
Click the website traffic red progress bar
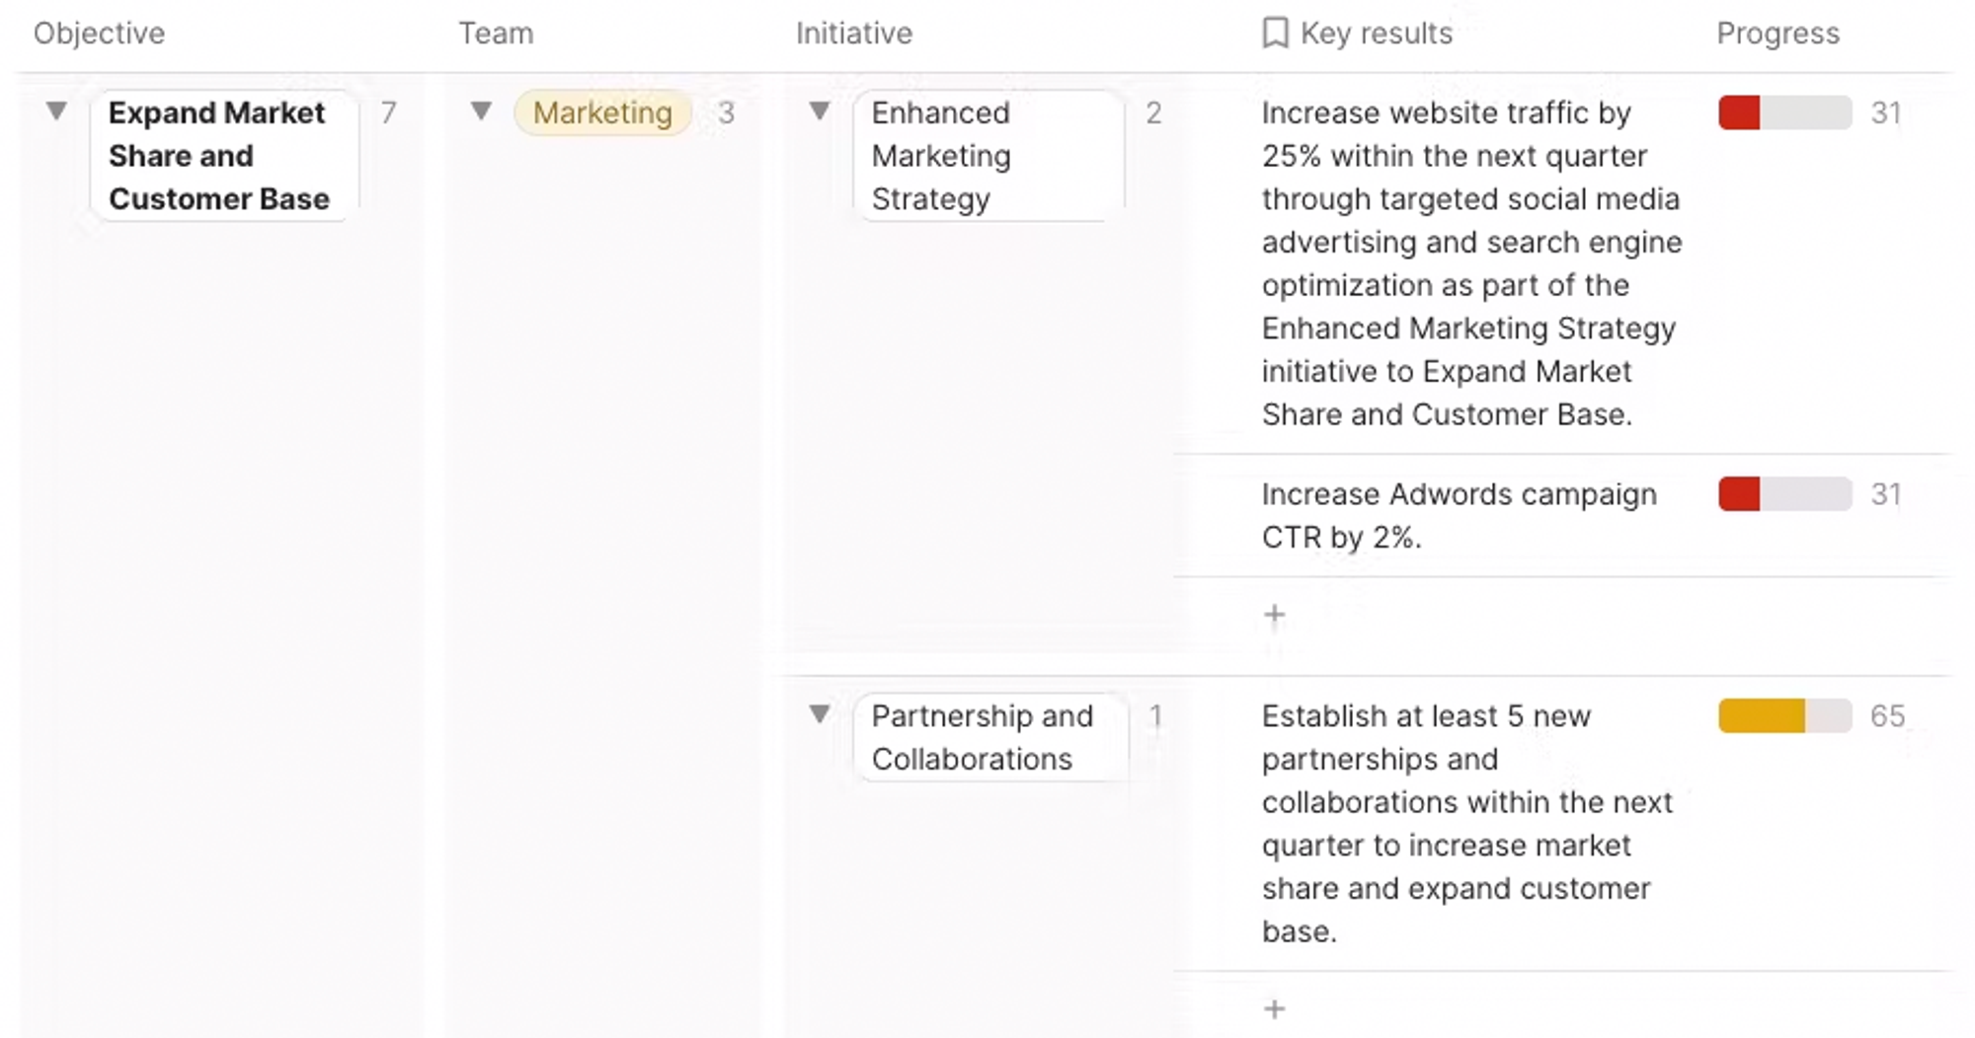[x=1784, y=112]
